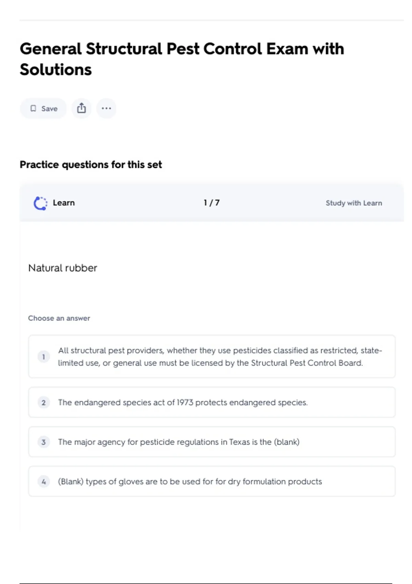Click the share icon button
412x584 pixels.
point(81,108)
